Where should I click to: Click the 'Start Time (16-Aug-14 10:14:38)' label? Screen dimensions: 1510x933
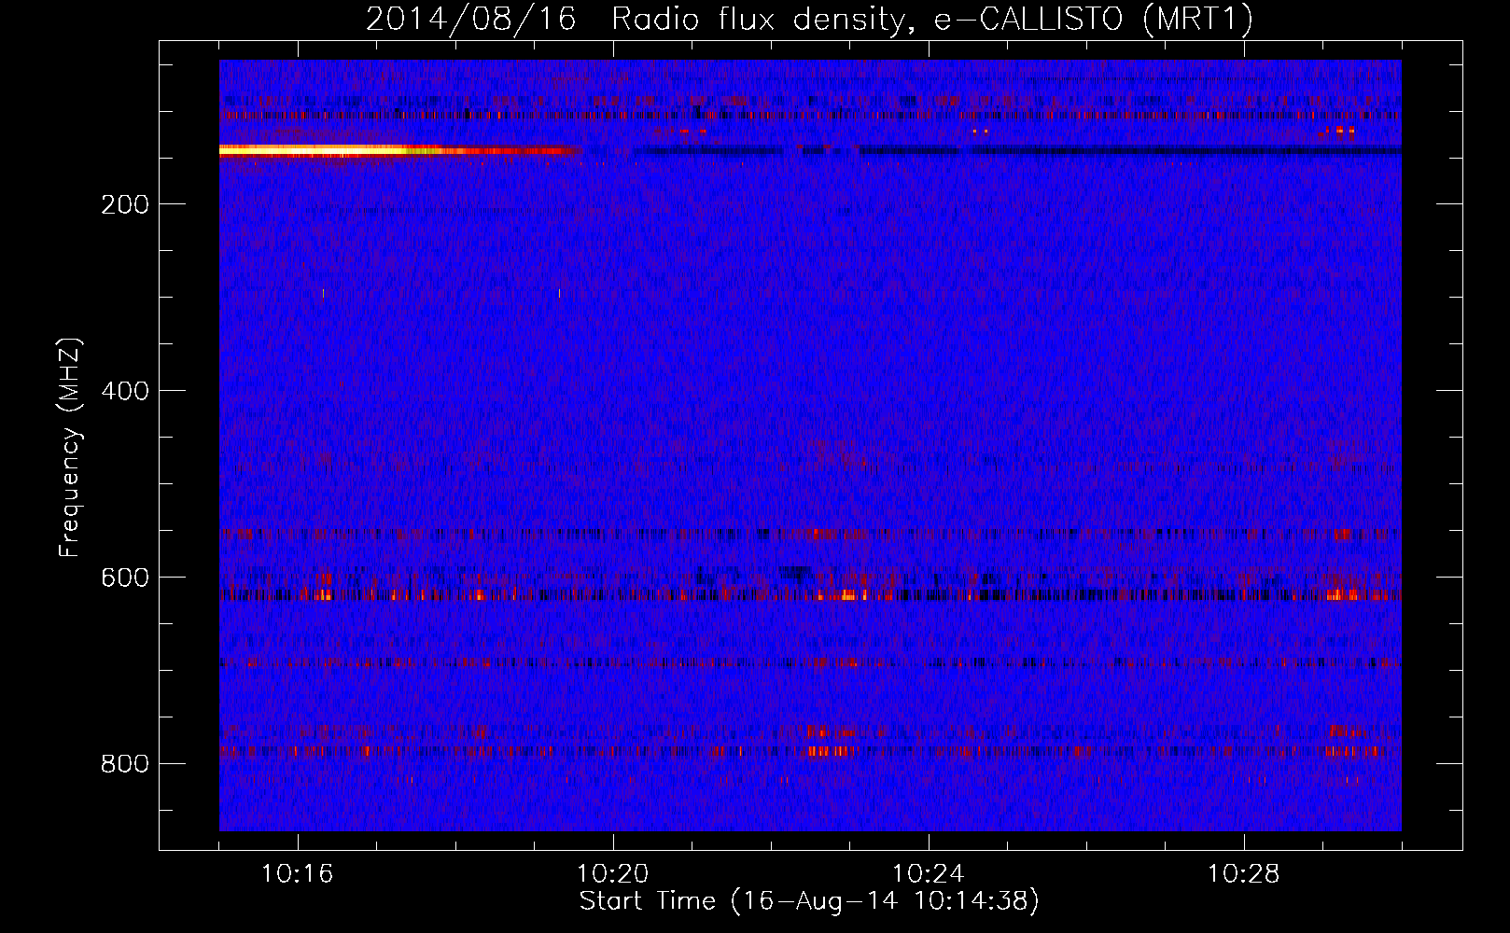click(809, 901)
